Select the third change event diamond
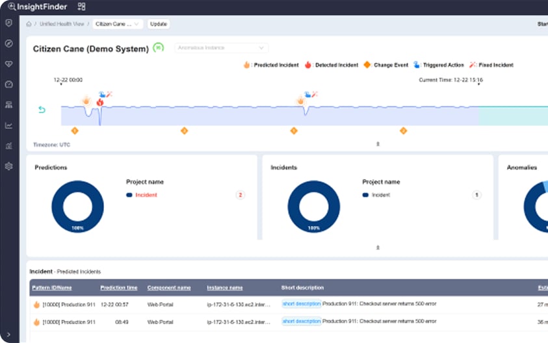Viewport: 548px width, 343px height. click(294, 131)
